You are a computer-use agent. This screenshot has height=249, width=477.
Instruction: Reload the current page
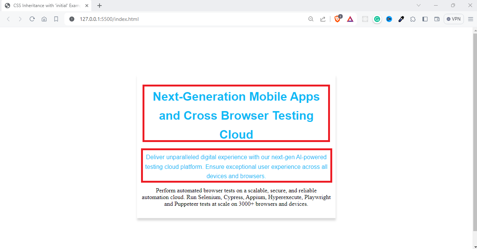(32, 19)
